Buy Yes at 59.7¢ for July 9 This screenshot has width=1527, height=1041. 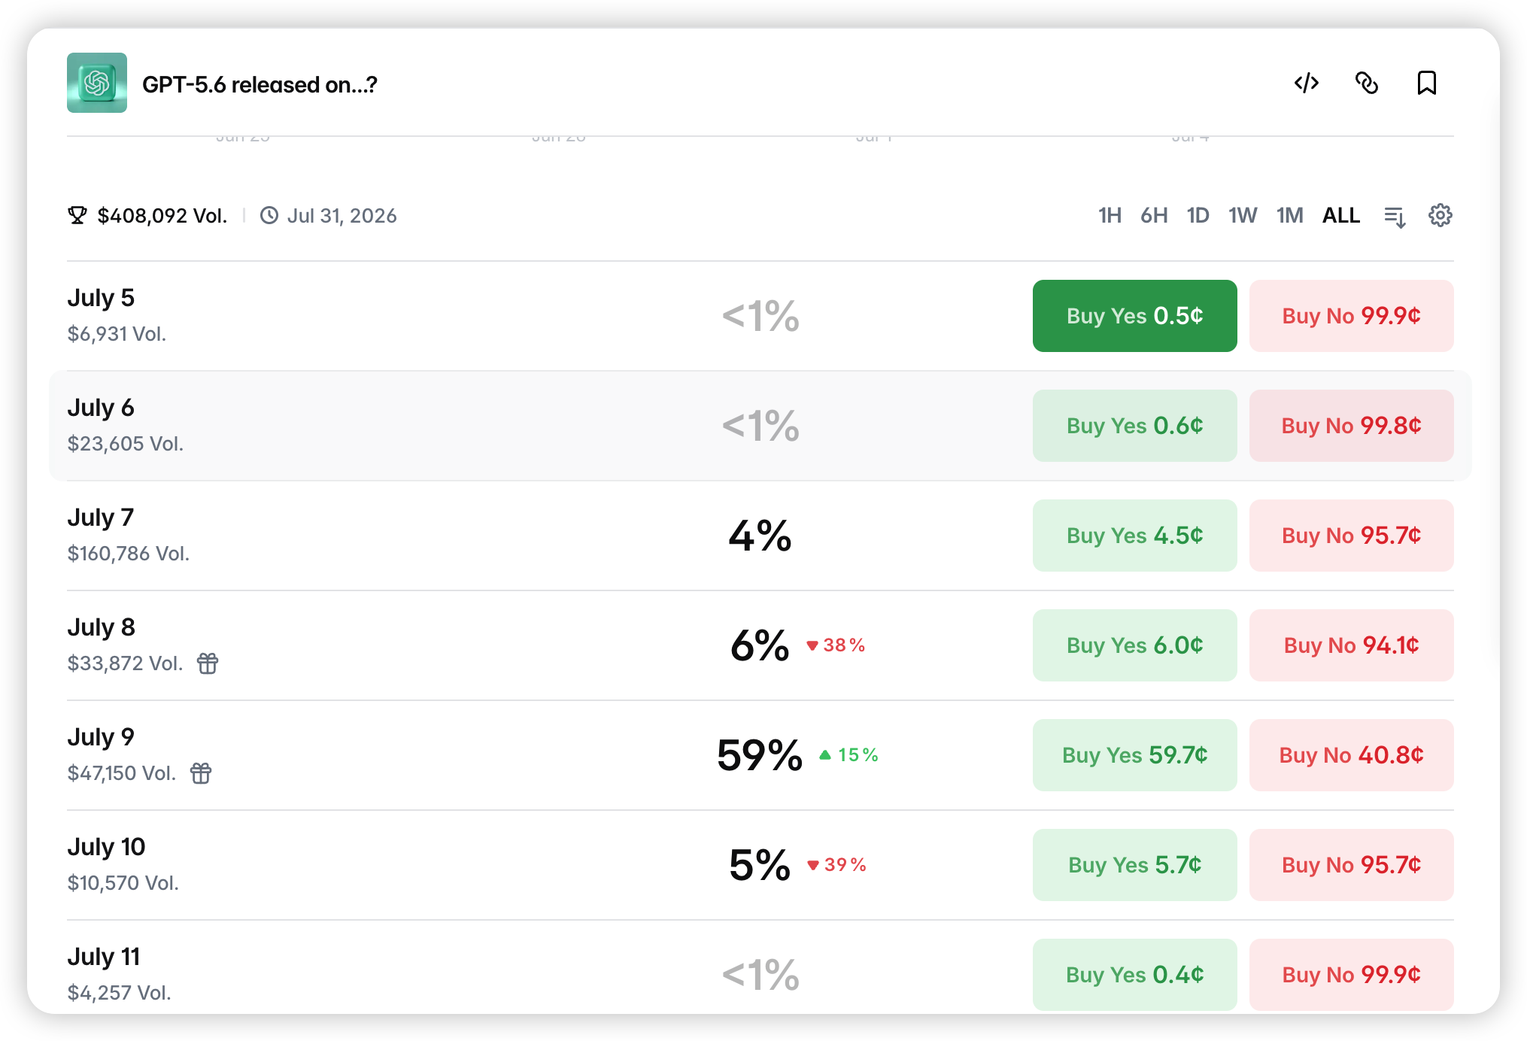(1134, 755)
